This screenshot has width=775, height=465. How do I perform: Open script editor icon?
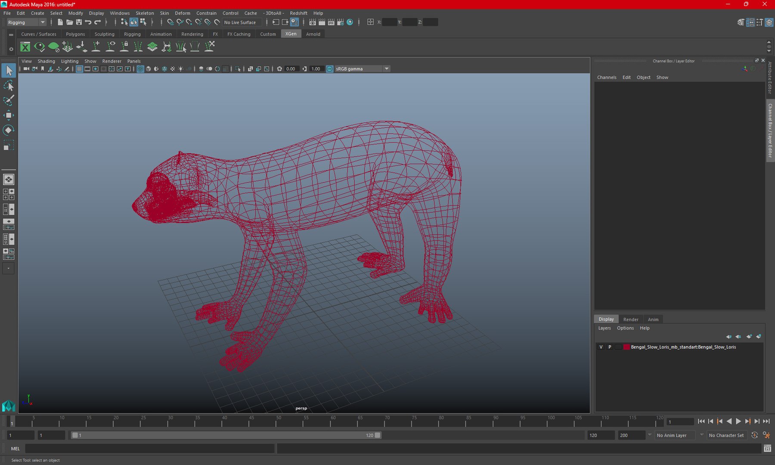coord(767,449)
